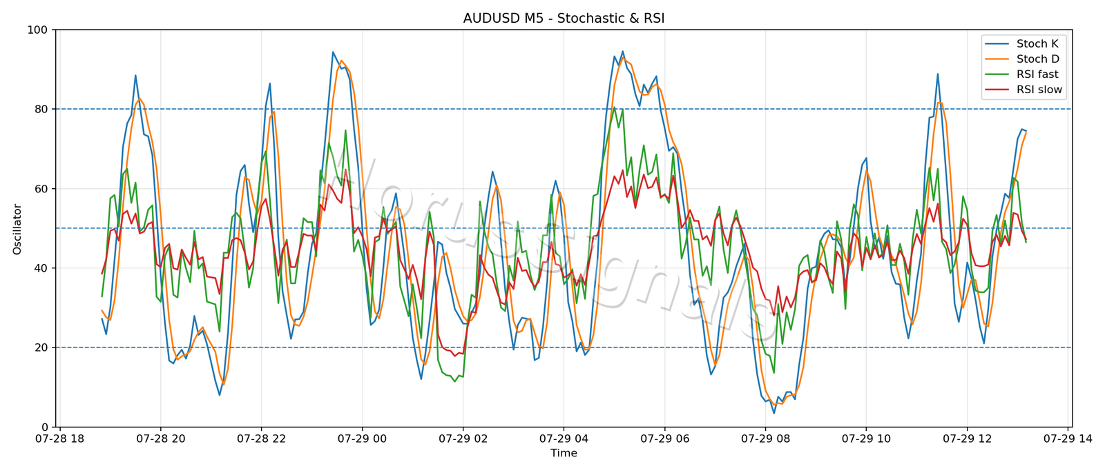Click the blue Stoch K legend line sample

click(x=996, y=44)
